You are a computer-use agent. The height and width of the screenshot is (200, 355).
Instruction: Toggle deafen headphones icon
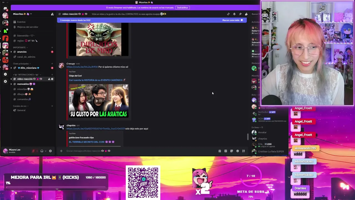(42, 151)
